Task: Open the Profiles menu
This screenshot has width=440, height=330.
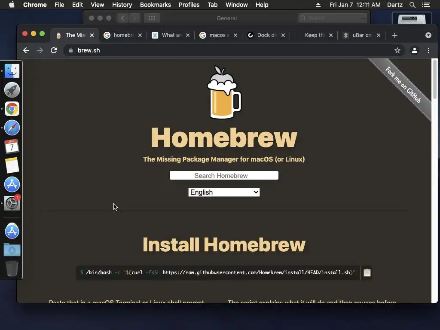Action: click(x=189, y=5)
